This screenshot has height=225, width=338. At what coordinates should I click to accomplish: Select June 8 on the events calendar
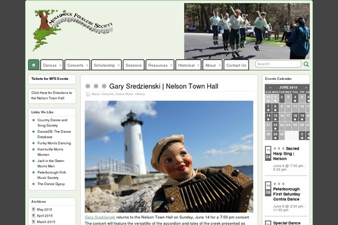275,107
